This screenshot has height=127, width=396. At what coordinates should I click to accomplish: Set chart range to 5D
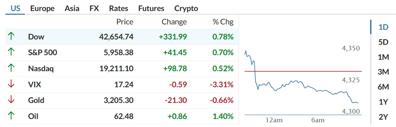coord(383,42)
